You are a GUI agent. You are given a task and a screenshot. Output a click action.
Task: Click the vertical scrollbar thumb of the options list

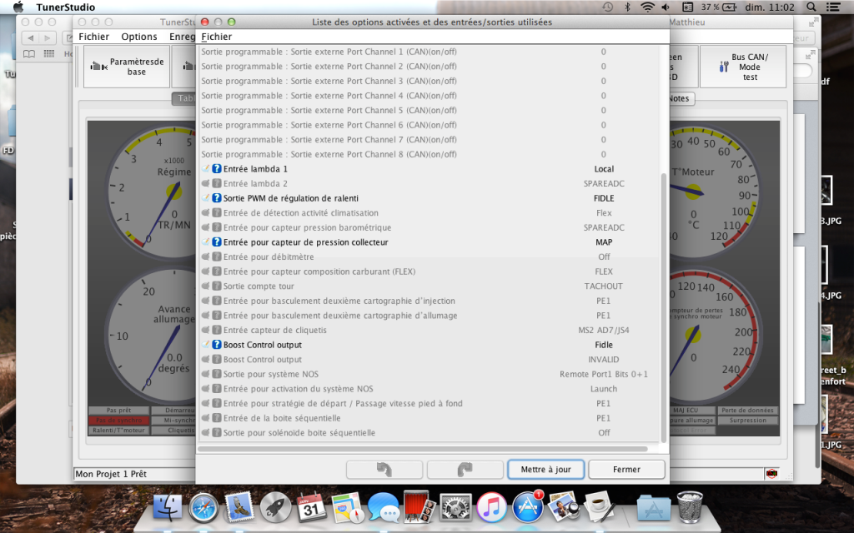coord(663,308)
